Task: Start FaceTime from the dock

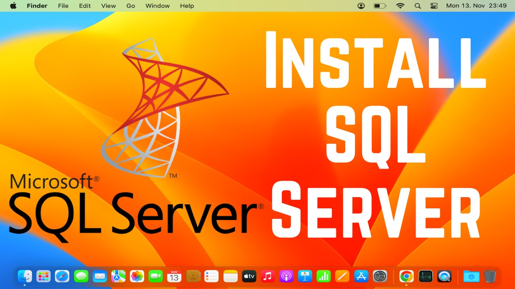Action: tap(155, 276)
